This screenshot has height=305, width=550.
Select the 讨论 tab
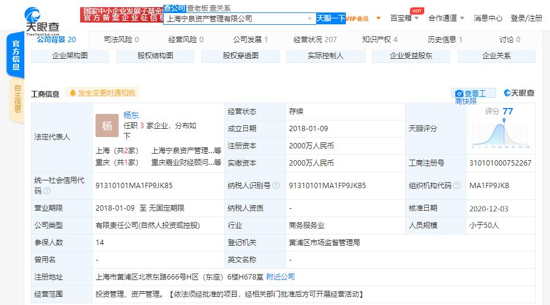[x=510, y=40]
